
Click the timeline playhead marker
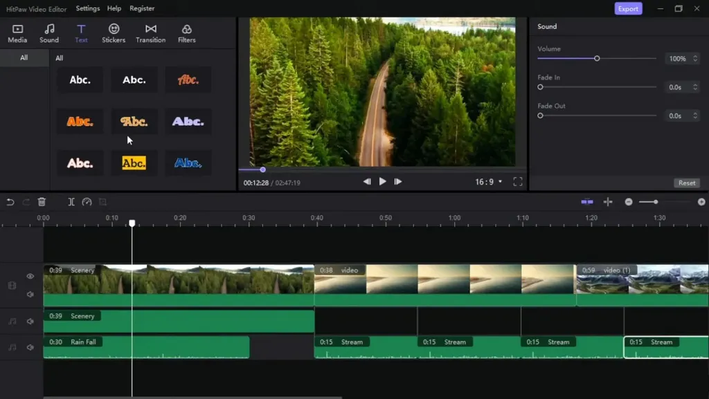tap(132, 223)
